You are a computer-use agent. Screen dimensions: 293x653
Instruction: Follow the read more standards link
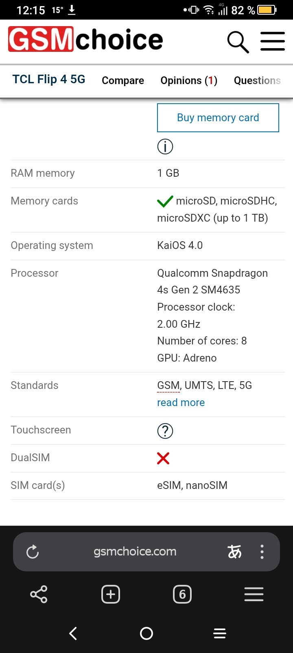181,402
